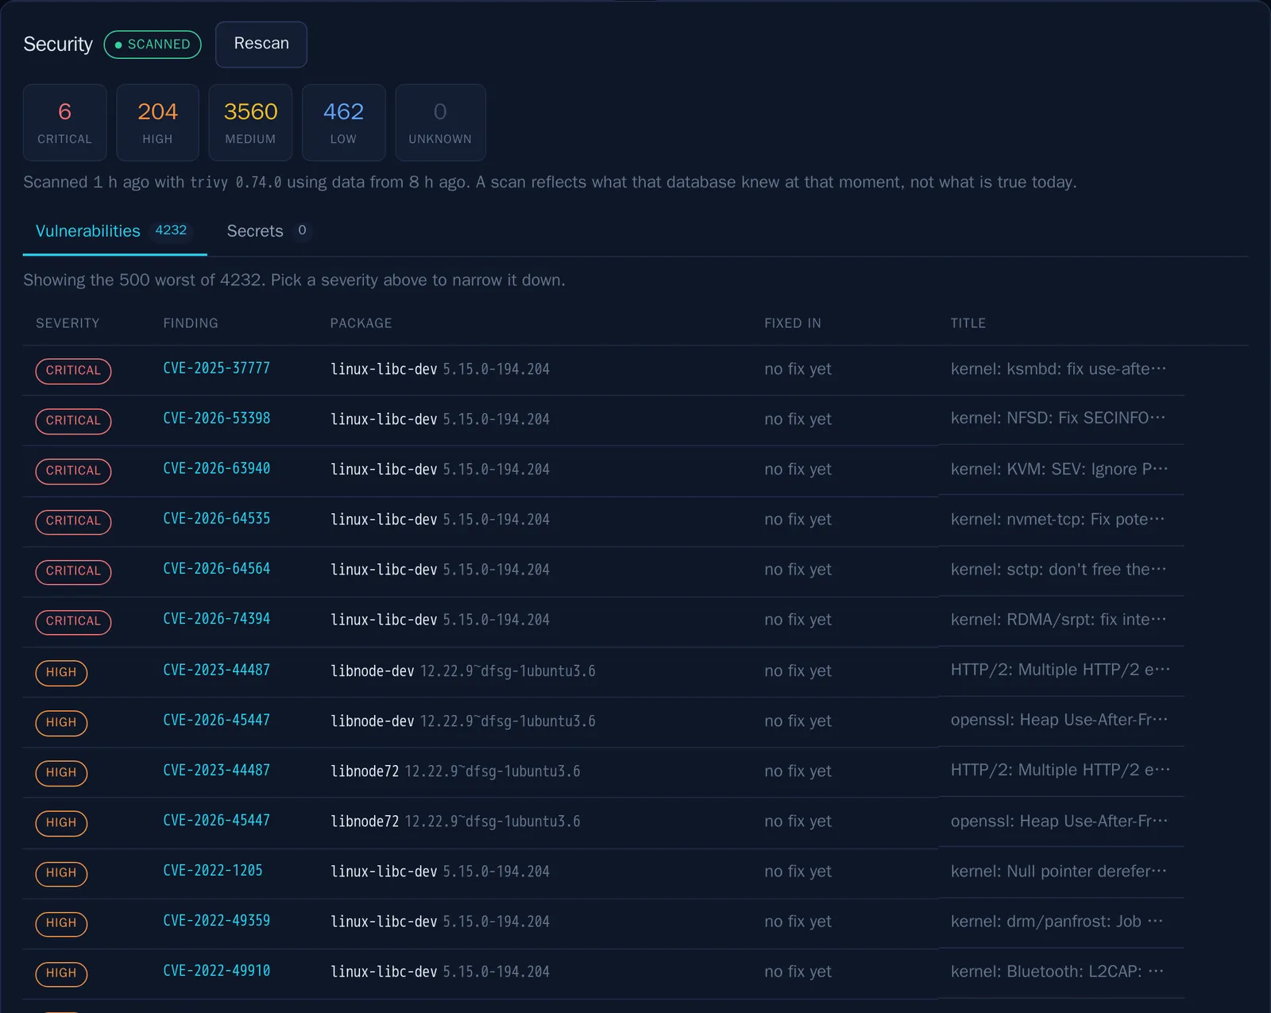Open the CVE-2022-49910 finding link
The width and height of the screenshot is (1271, 1013).
pyautogui.click(x=216, y=970)
